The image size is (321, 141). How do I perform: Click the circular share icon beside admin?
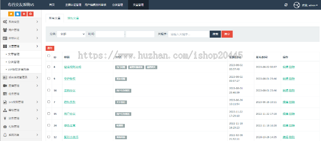point(297,5)
